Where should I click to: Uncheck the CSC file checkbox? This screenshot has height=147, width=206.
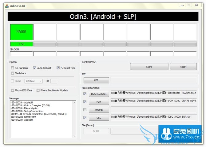coord(85,118)
